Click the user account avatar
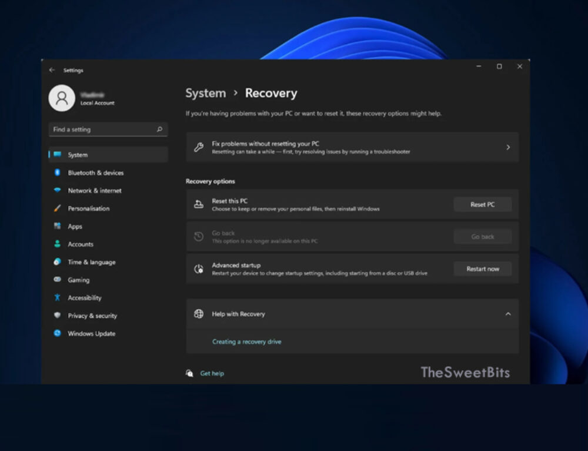The width and height of the screenshot is (588, 451). (x=62, y=98)
